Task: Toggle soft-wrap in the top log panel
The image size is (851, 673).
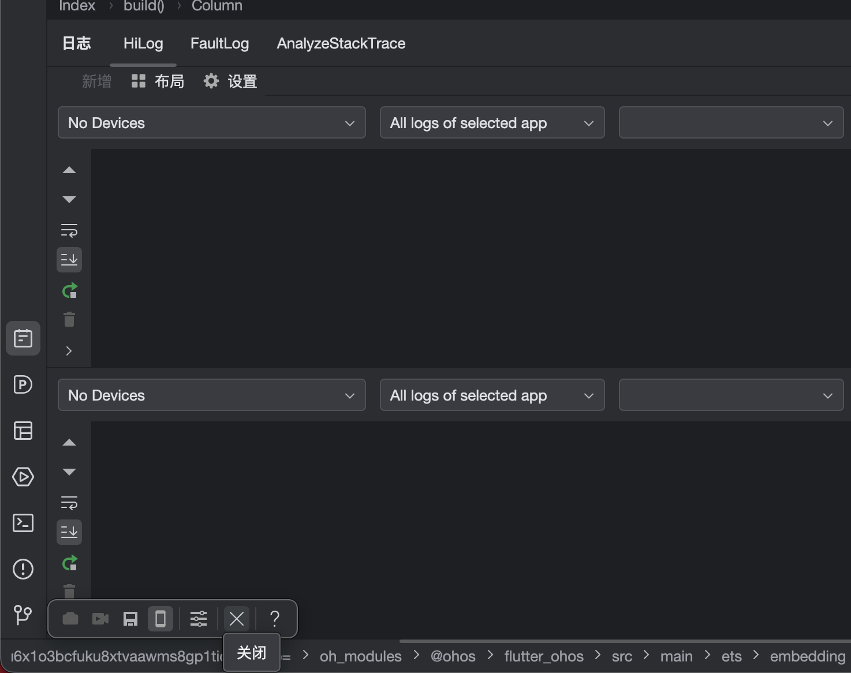Action: 69,231
